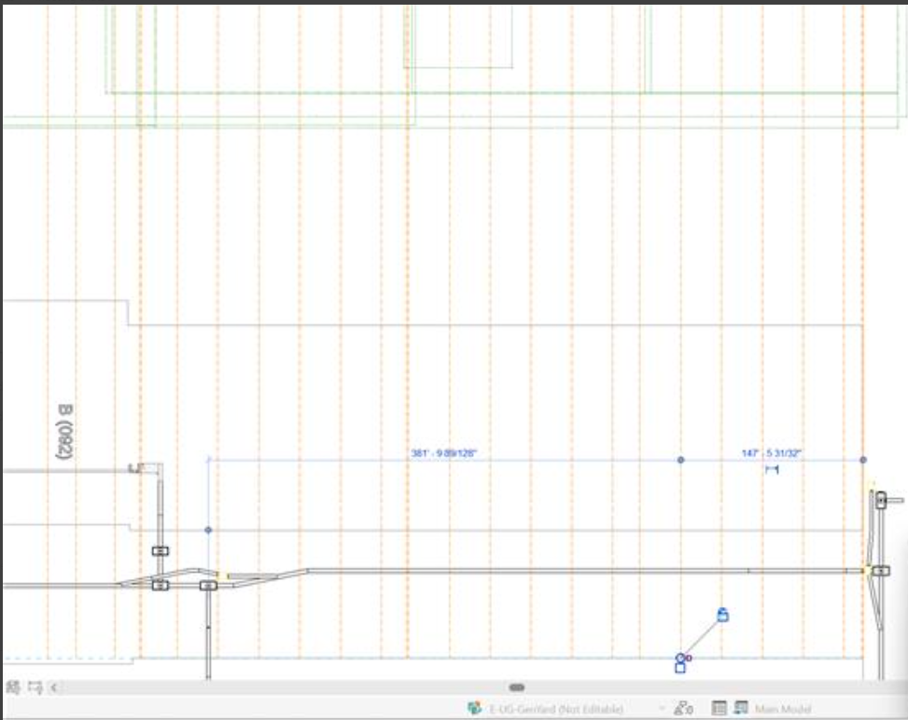Select the B (092) grid label
This screenshot has height=720, width=908.
pos(65,432)
